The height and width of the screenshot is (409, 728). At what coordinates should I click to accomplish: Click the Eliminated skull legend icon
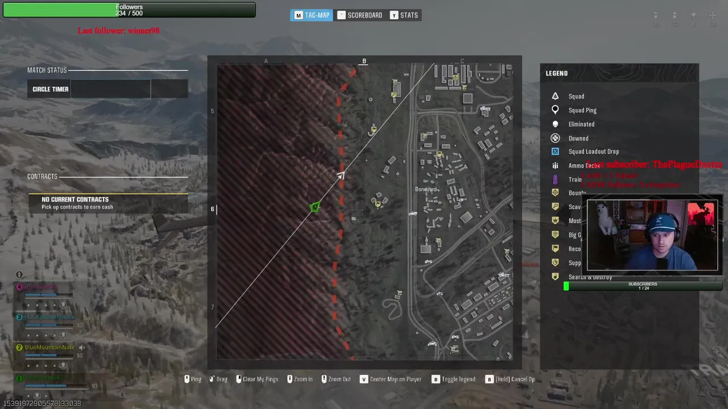pyautogui.click(x=555, y=124)
